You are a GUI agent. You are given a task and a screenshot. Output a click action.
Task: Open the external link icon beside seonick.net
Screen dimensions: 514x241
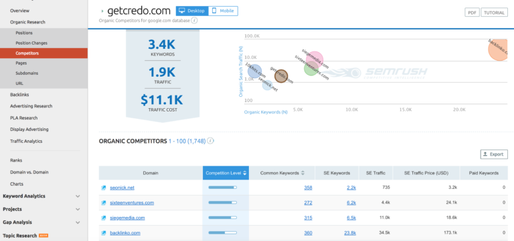pos(104,188)
